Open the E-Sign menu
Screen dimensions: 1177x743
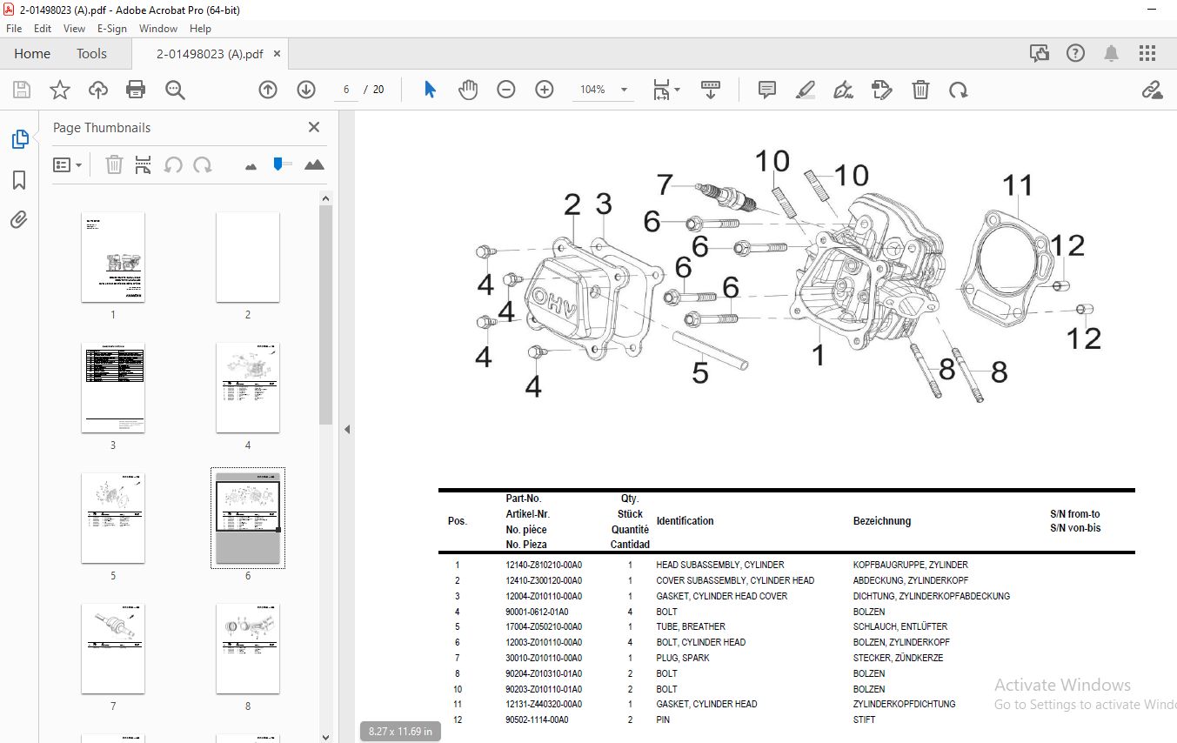coord(112,29)
